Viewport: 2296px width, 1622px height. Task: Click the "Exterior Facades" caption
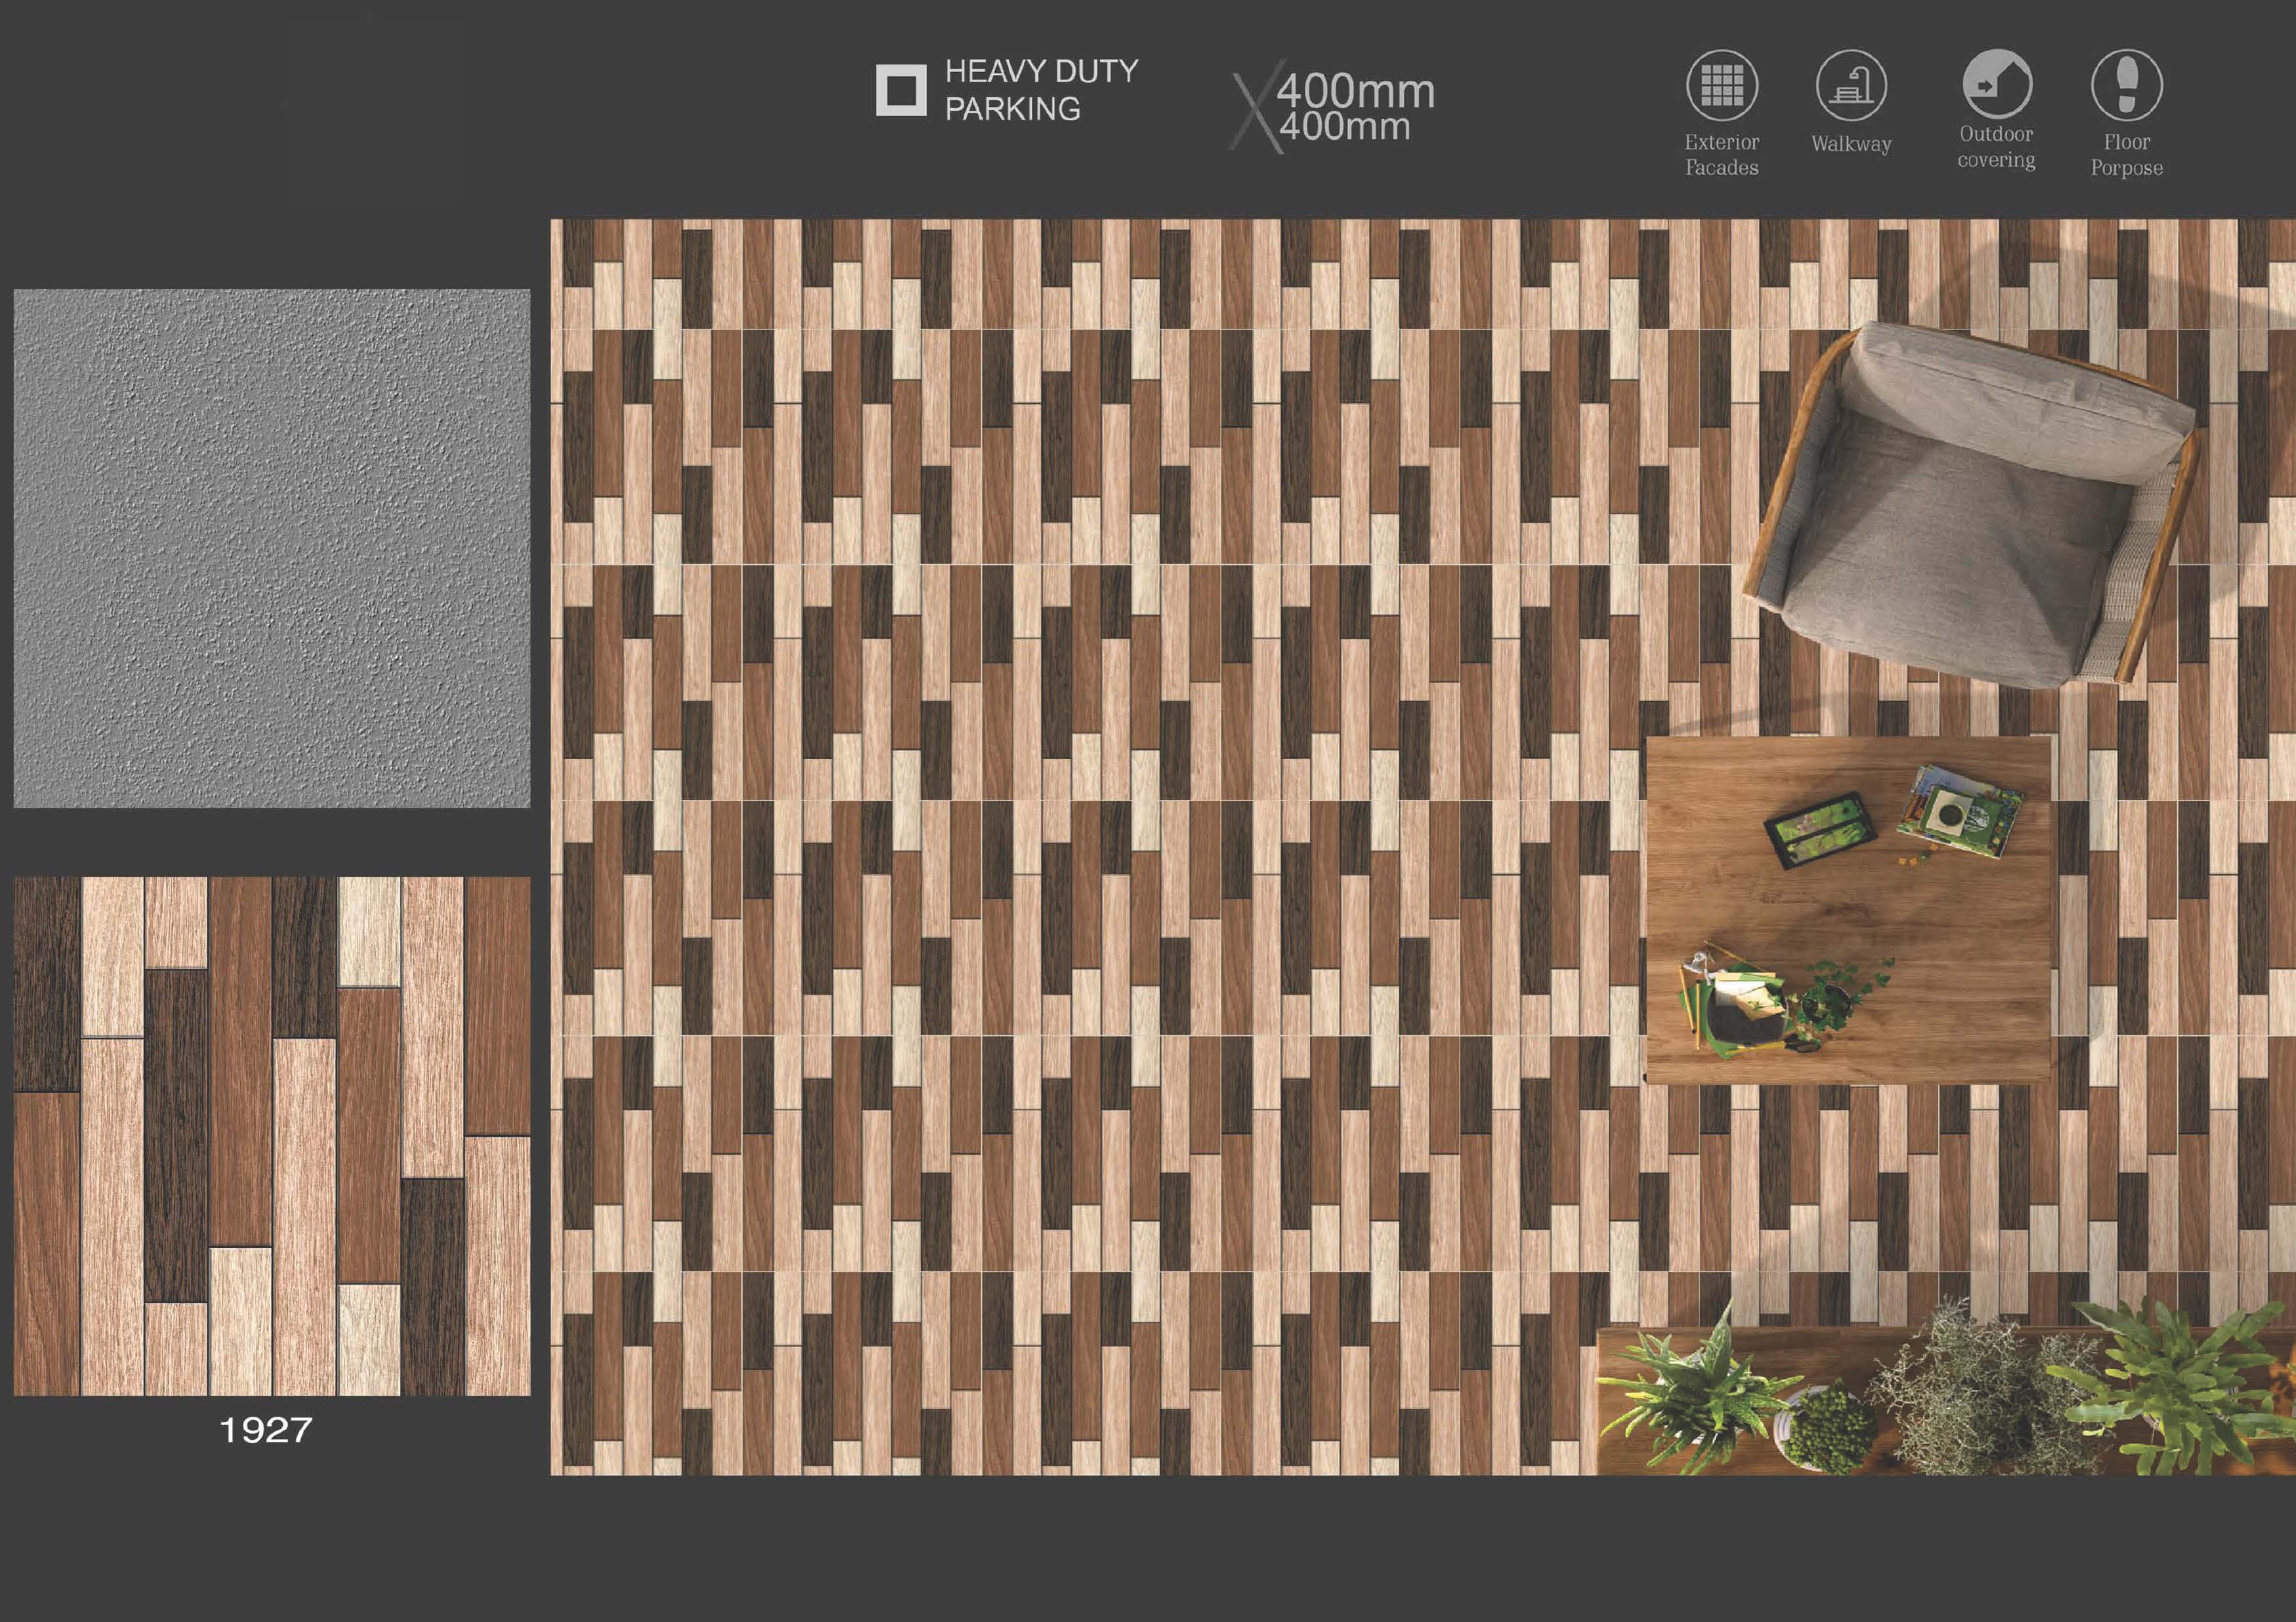[1722, 155]
